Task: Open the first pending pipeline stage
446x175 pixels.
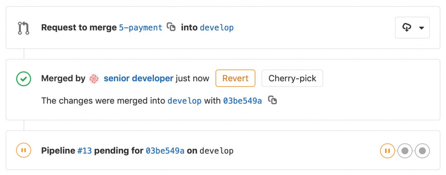Action: pos(387,151)
